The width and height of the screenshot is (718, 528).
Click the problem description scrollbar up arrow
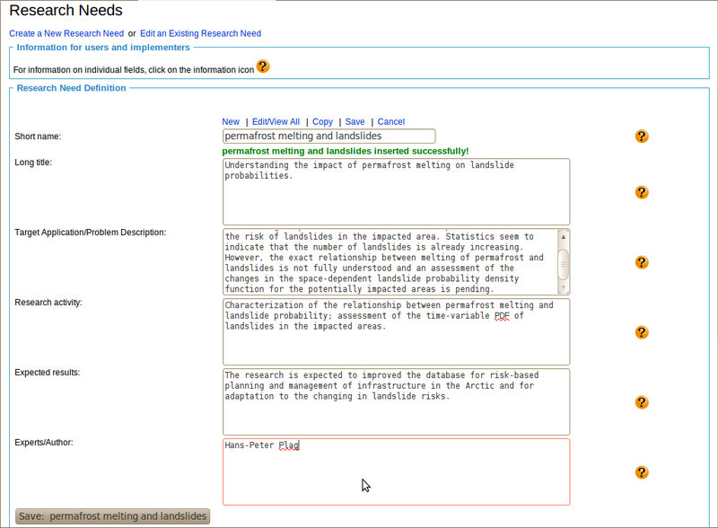(x=564, y=236)
